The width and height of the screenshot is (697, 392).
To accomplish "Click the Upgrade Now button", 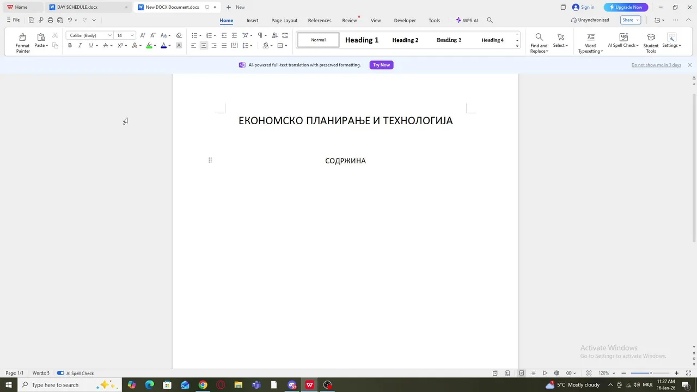I will pyautogui.click(x=626, y=7).
